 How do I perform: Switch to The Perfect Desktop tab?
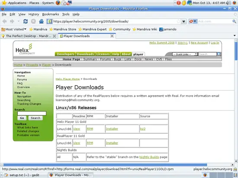(29, 36)
